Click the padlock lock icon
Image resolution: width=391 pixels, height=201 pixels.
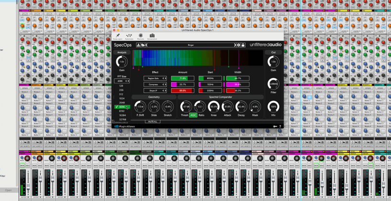tap(243, 45)
